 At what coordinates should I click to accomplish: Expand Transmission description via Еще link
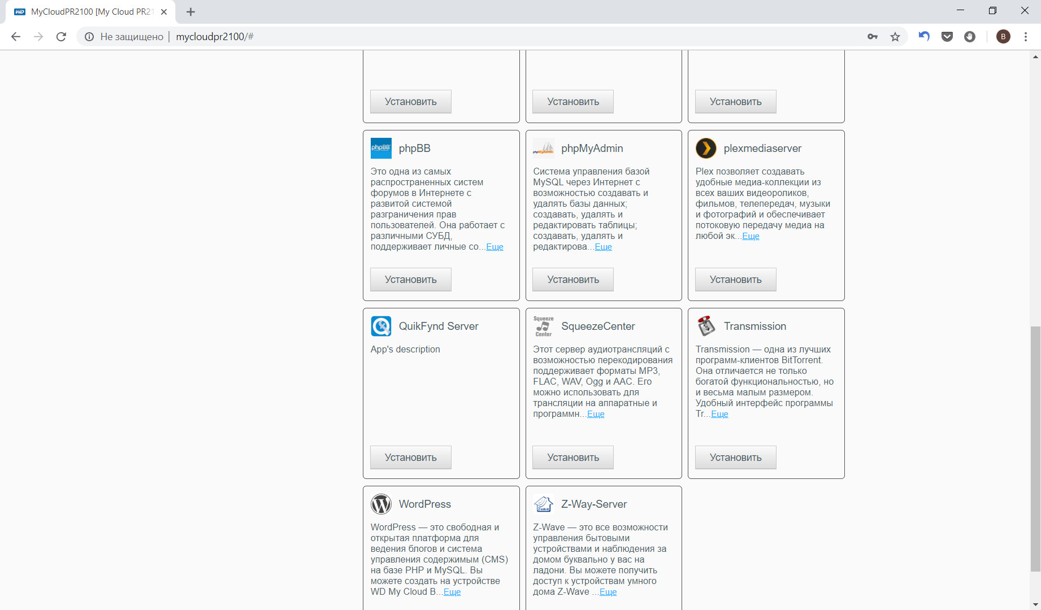pos(719,414)
